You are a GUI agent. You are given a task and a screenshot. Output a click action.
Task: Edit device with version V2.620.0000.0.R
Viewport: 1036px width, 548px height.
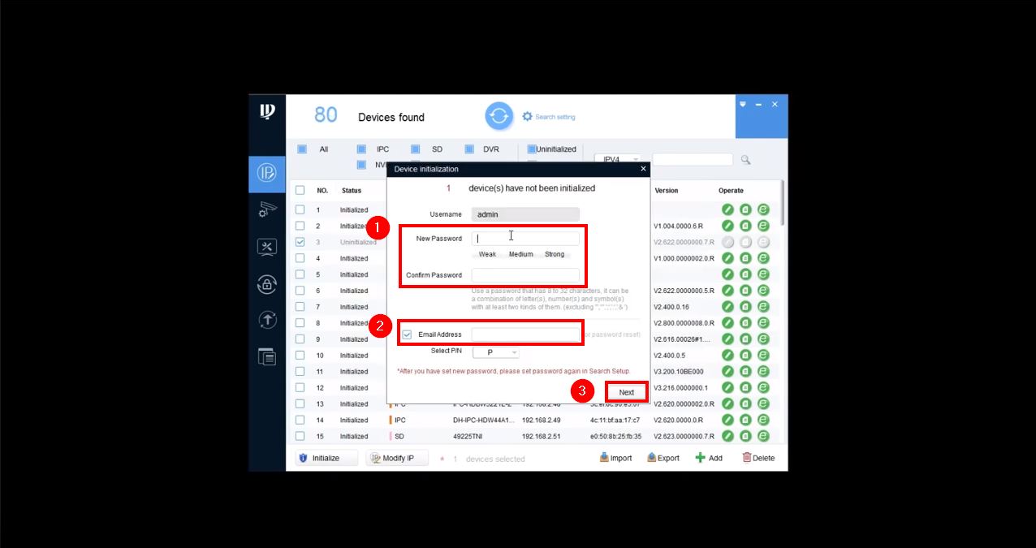coord(728,421)
